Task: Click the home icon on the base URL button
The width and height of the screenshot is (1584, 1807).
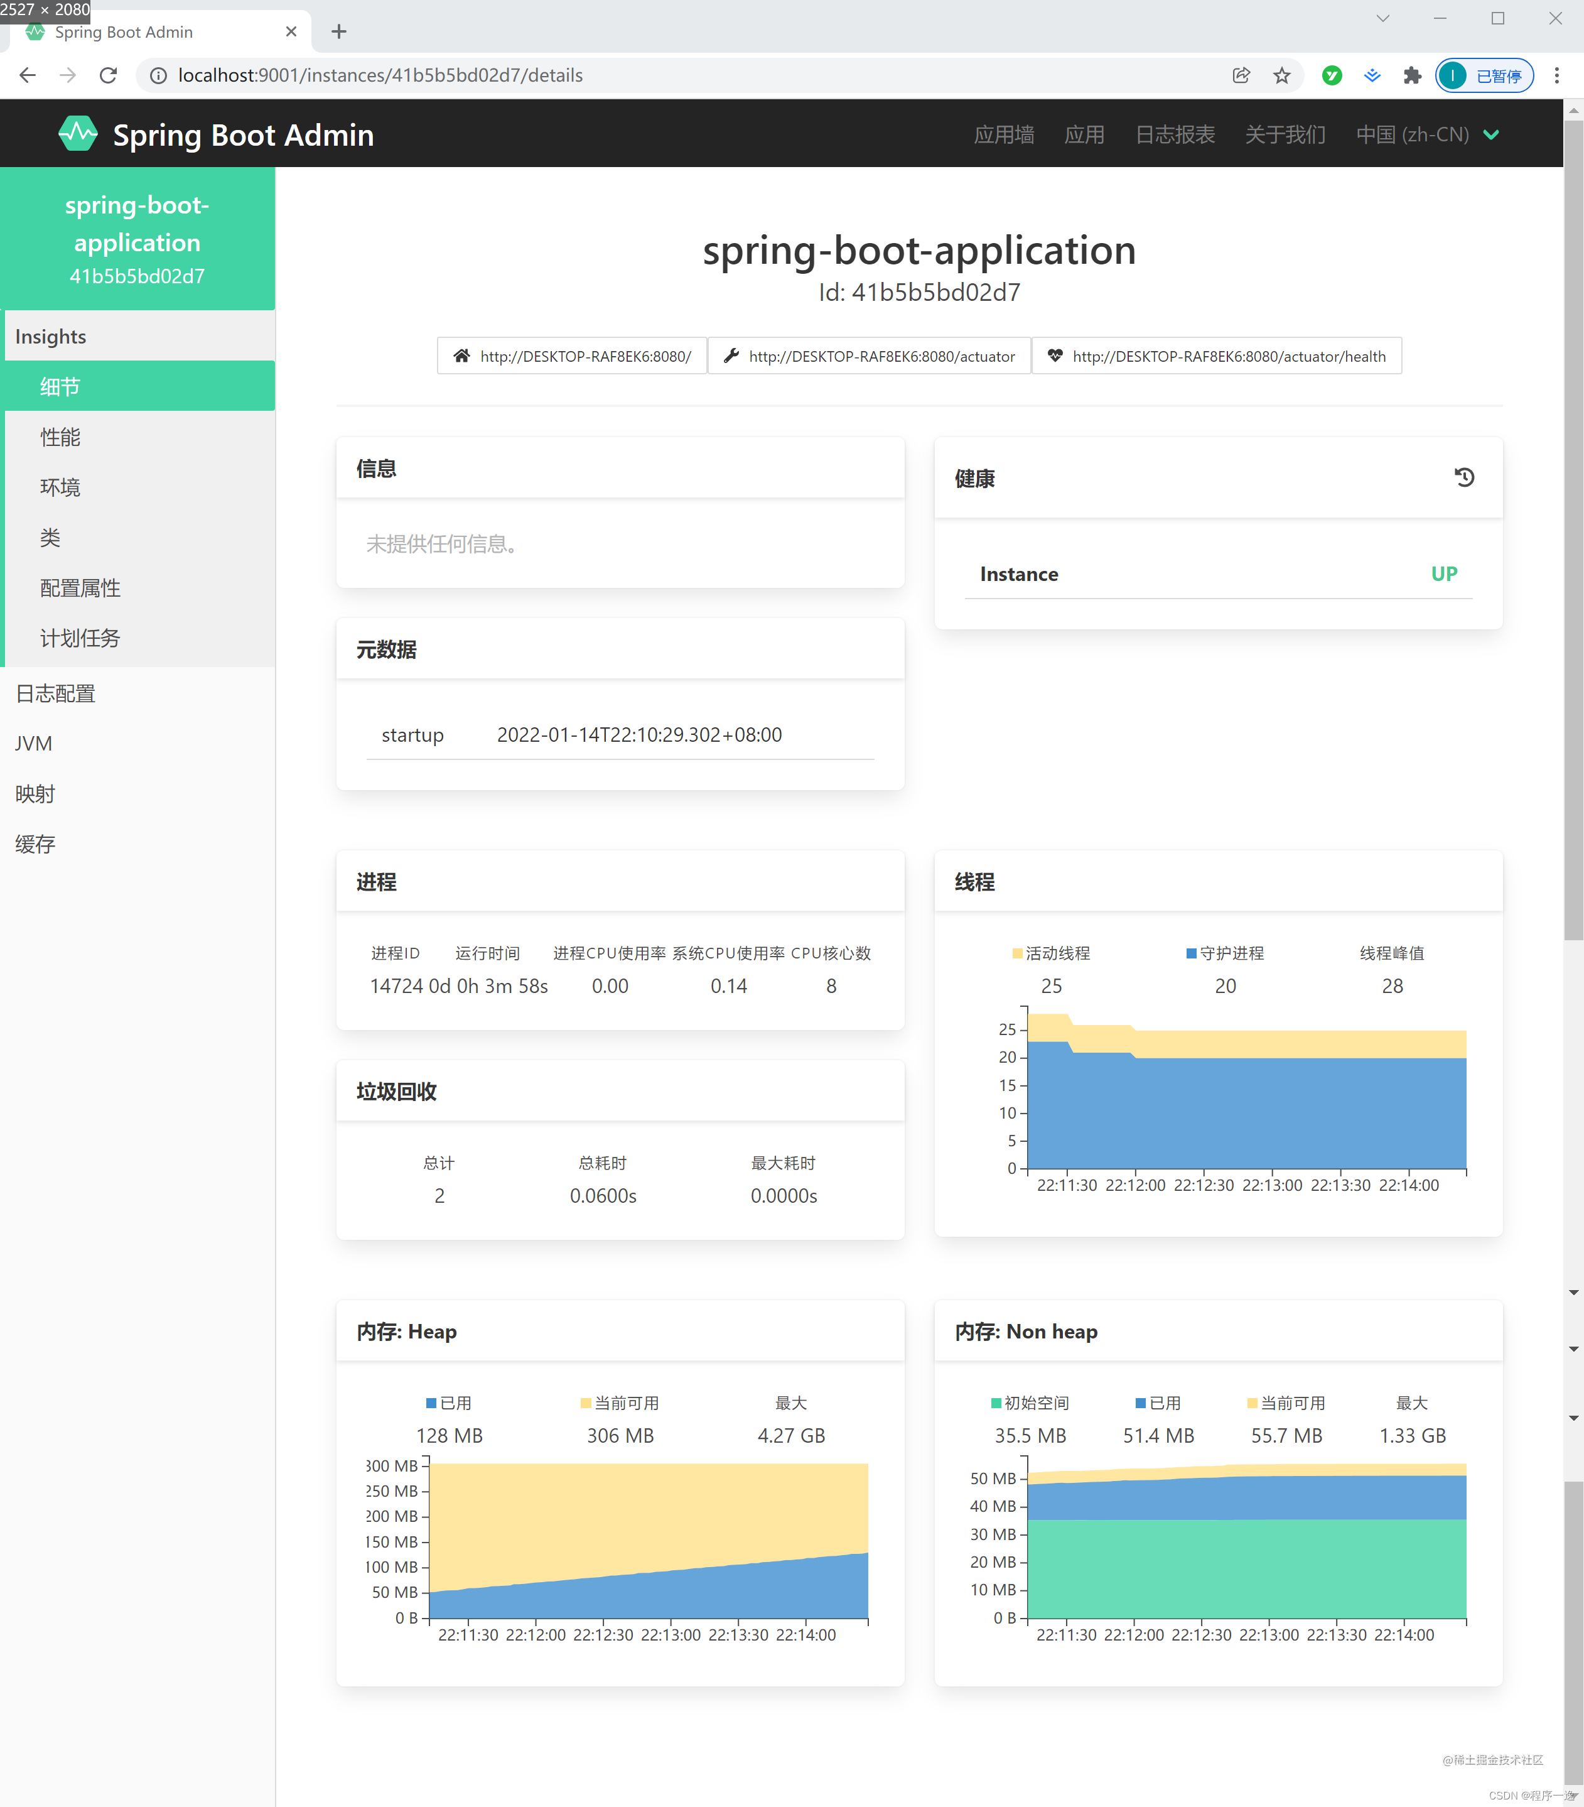Action: pos(462,355)
